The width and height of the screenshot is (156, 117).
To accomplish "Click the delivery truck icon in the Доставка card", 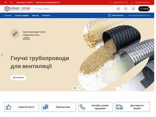I will (119, 107).
